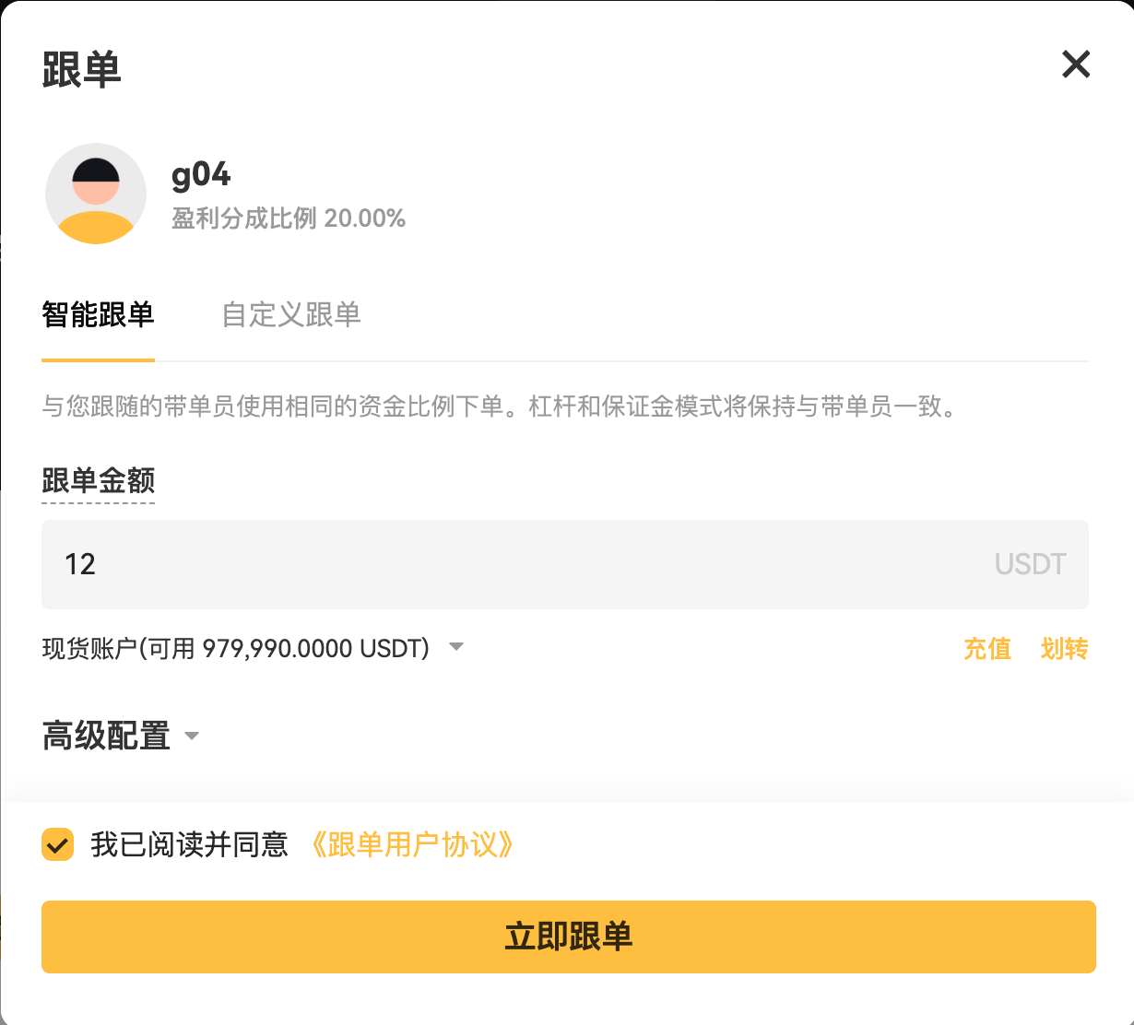Open the 现货账户 account selector
The height and width of the screenshot is (1025, 1134).
click(236, 648)
